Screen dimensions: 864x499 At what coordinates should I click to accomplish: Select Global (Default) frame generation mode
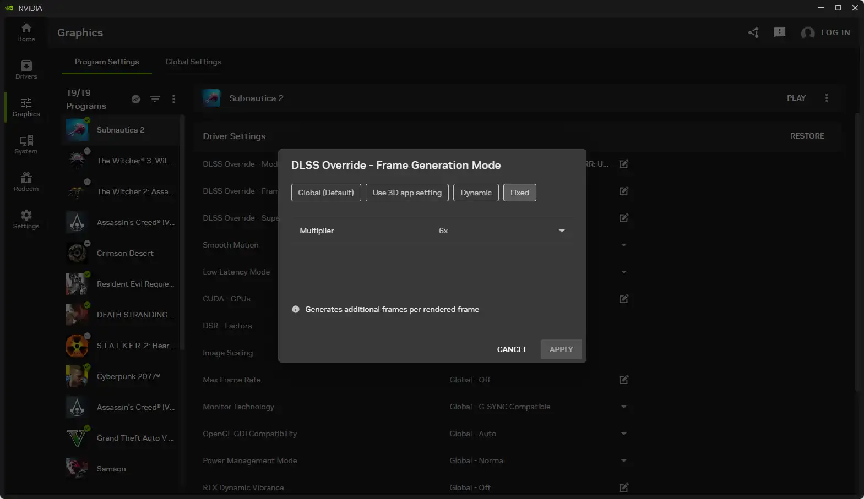326,193
